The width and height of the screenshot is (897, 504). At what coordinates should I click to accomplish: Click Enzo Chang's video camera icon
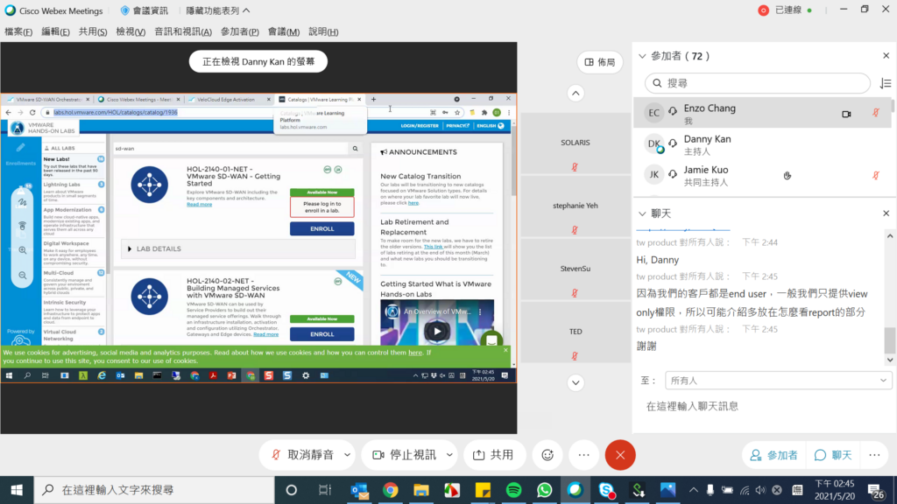click(847, 114)
